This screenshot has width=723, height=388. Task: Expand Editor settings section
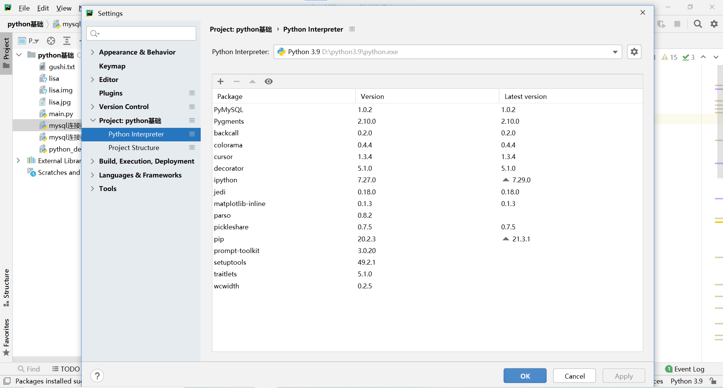click(92, 80)
